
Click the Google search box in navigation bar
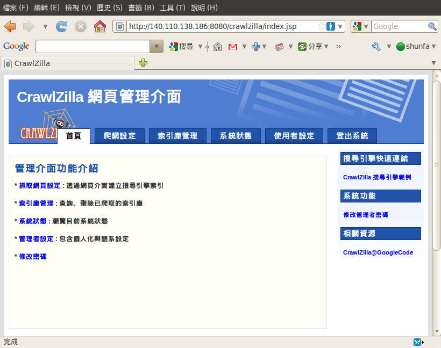(x=399, y=26)
